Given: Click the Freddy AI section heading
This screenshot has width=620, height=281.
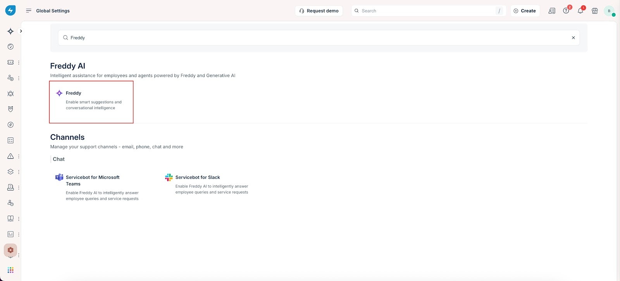Looking at the screenshot, I should pyautogui.click(x=68, y=66).
